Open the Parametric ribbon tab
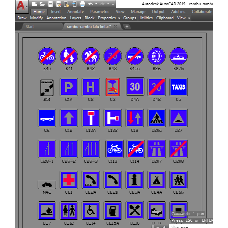This screenshot has width=228, height=228. point(100,12)
